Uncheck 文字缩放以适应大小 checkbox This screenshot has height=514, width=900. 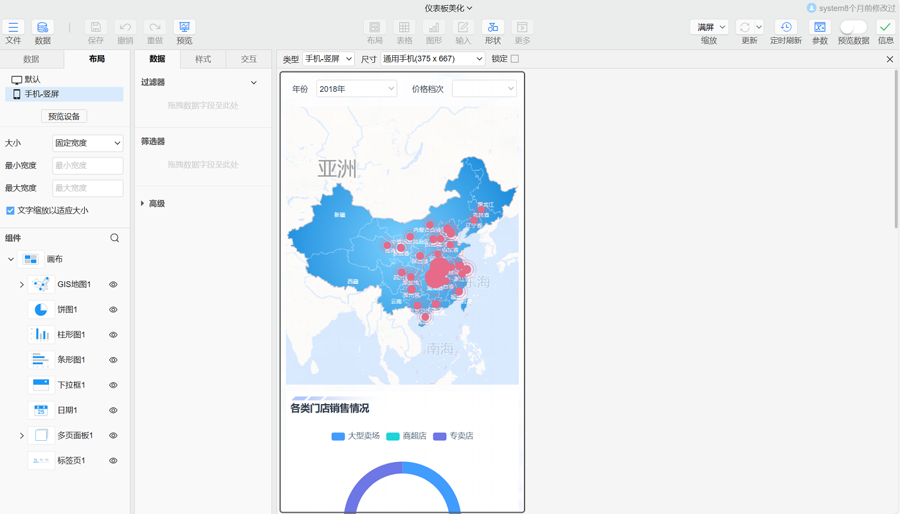click(10, 210)
